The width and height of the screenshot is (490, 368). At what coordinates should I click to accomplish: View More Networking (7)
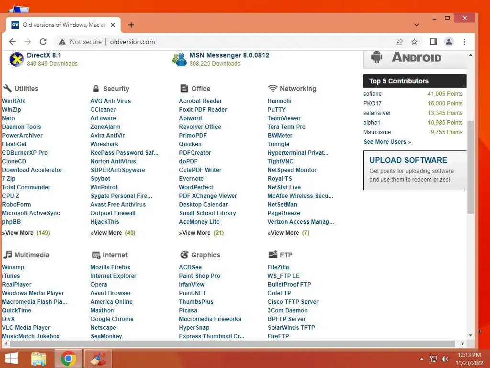pyautogui.click(x=289, y=233)
